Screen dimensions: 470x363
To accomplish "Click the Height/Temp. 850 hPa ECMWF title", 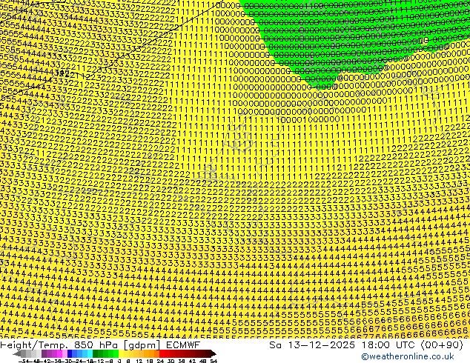I will tap(100, 344).
